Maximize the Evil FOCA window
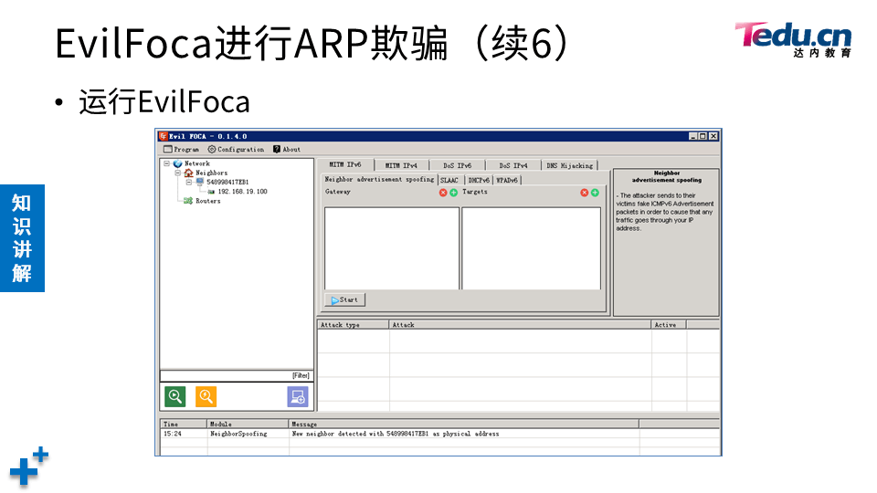The width and height of the screenshot is (877, 493). click(x=703, y=136)
